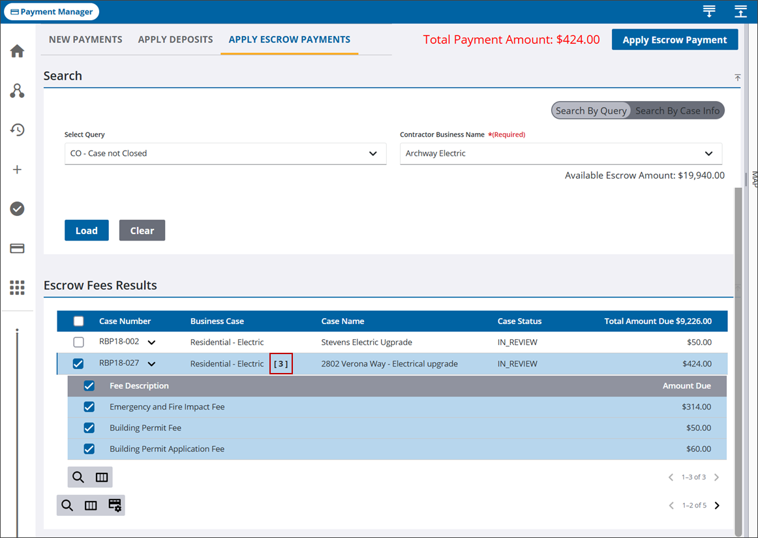Switch to the Apply Deposits tab

[x=175, y=40]
